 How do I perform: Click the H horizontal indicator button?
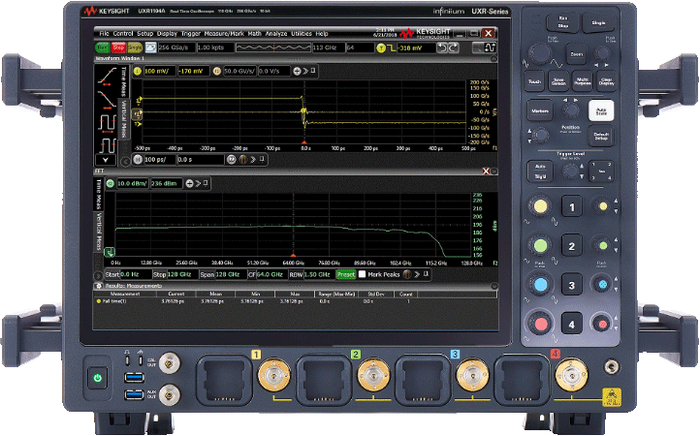[x=138, y=159]
